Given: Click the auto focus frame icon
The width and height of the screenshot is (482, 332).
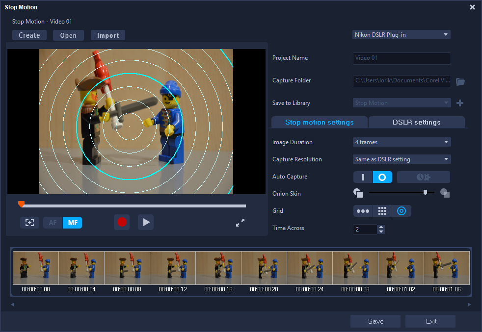Looking at the screenshot, I should click(29, 222).
